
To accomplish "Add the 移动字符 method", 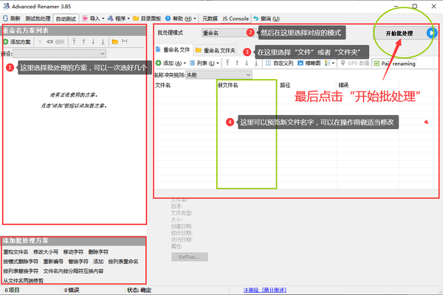I will (73, 251).
